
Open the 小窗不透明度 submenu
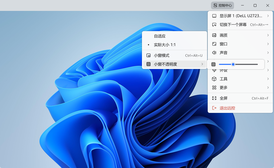pyautogui.click(x=174, y=64)
